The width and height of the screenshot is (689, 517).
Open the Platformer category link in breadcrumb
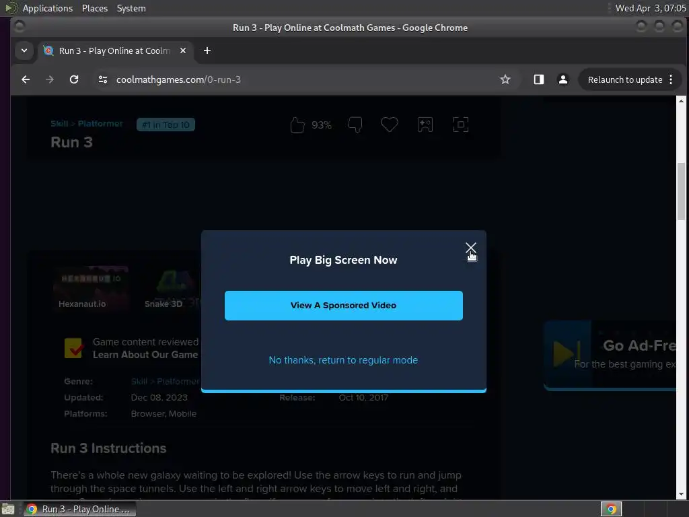point(100,124)
